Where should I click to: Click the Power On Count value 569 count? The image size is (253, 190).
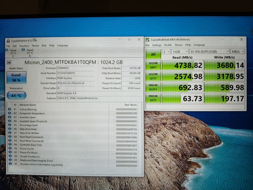pyautogui.click(x=131, y=83)
